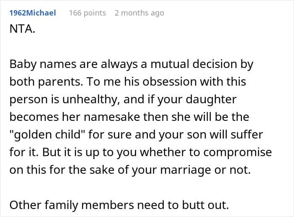Click the 166 points score
Viewport: 294px width, 217px height.
point(87,13)
